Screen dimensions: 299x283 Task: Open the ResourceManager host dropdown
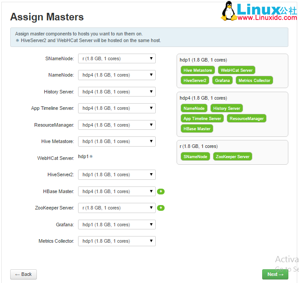[x=117, y=125]
